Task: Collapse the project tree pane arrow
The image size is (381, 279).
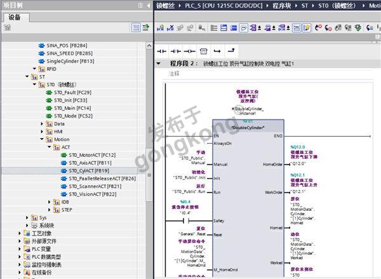Action: (149, 5)
